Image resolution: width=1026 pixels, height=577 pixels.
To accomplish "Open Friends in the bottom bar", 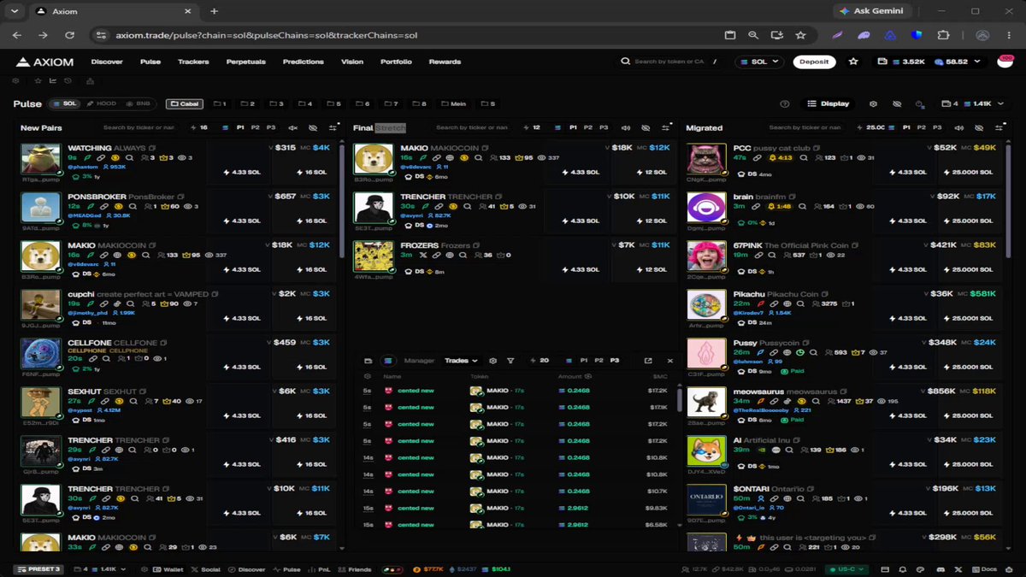I will (x=356, y=569).
